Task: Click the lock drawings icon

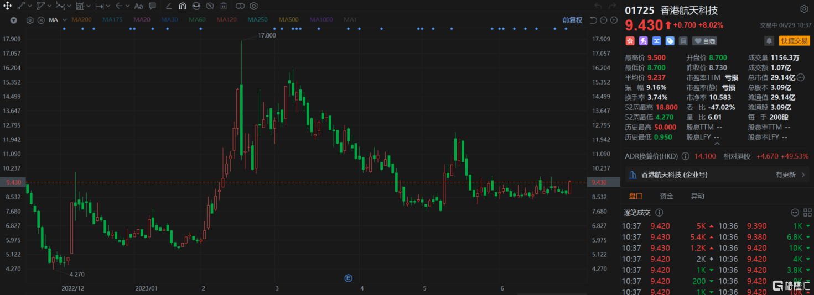Action: [x=196, y=6]
